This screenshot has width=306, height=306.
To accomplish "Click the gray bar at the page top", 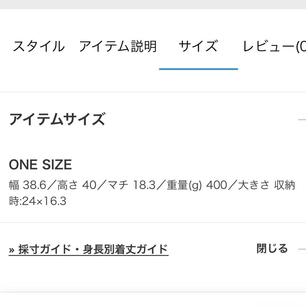I will (153, 4).
